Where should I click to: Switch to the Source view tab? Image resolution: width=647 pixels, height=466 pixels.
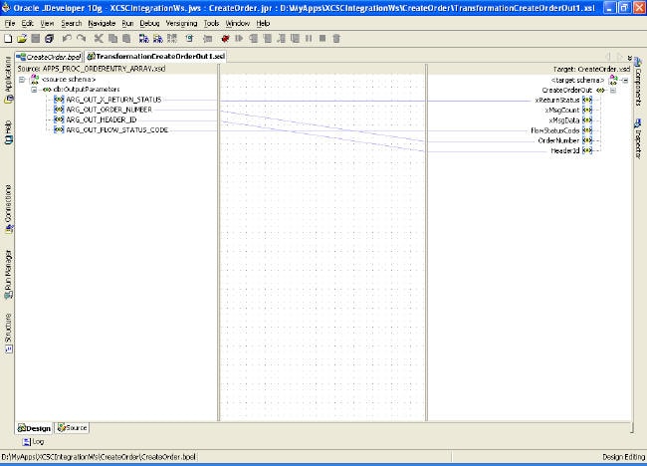pos(73,427)
